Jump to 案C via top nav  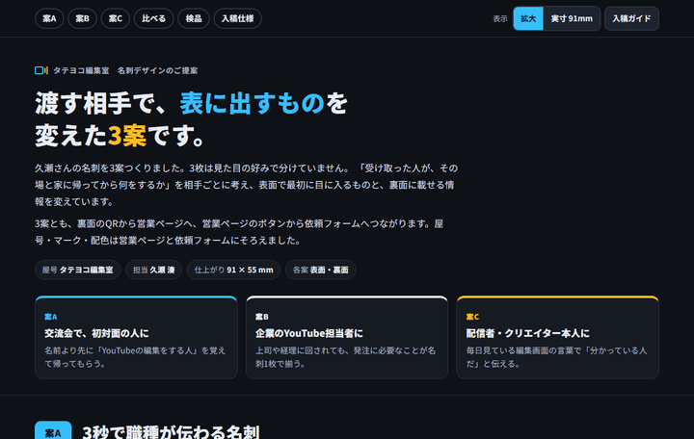116,18
